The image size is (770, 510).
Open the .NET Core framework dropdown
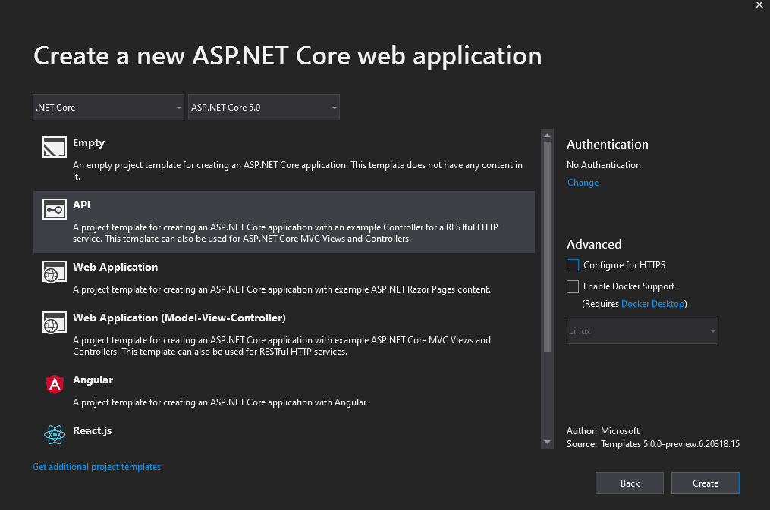(x=108, y=108)
